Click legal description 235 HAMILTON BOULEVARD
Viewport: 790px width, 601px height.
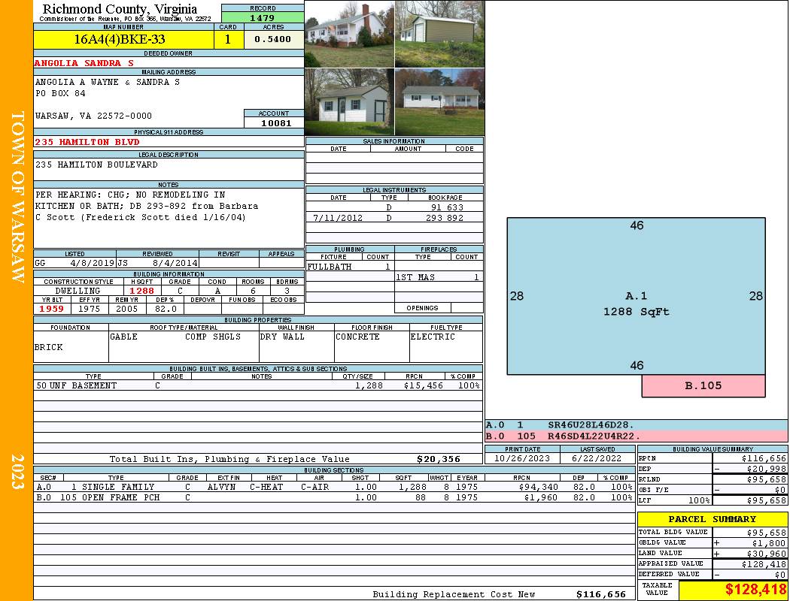96,165
